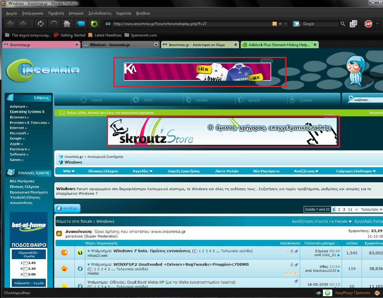The width and height of the screenshot is (383, 298).
Task: Click the blue icon next to Home button
Action: click(x=81, y=24)
